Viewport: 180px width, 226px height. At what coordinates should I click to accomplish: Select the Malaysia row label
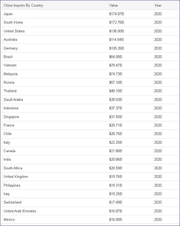pyautogui.click(x=11, y=74)
